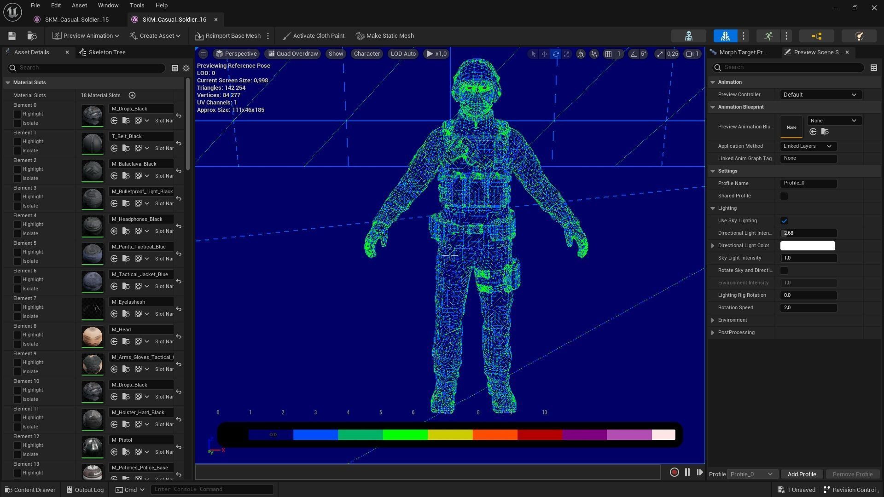Open the Window menu
Screen dimensions: 884x497
(108, 6)
